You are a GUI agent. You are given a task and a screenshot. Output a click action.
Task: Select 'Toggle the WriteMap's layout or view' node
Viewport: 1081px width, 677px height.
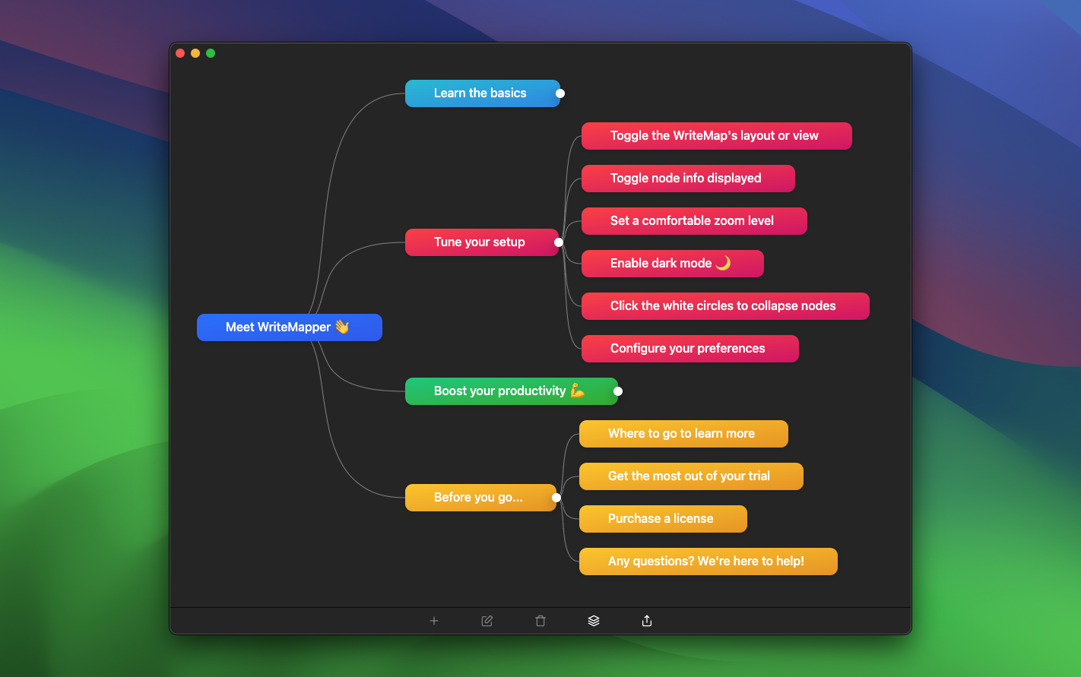716,136
